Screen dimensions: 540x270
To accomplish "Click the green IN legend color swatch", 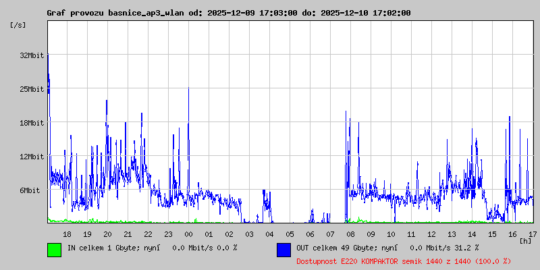I will point(55,250).
